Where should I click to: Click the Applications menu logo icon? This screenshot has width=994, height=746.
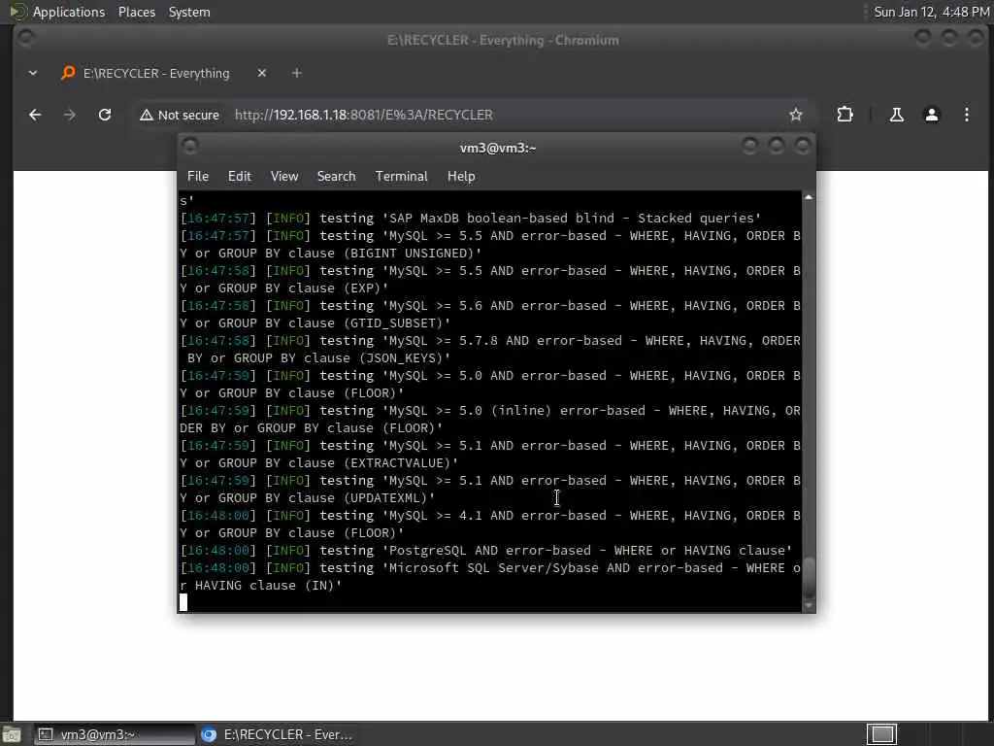[18, 12]
